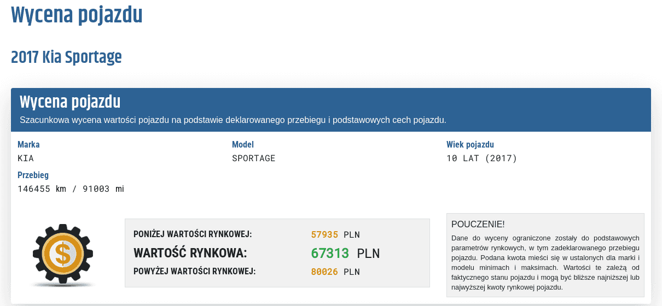The width and height of the screenshot is (662, 306).
Task: Click the 'Marka' label
Action: coord(28,145)
